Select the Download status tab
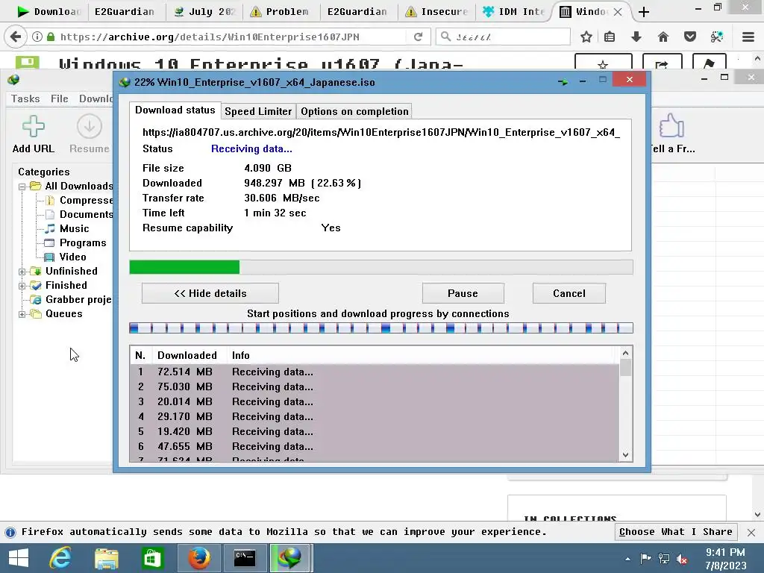 tap(175, 110)
